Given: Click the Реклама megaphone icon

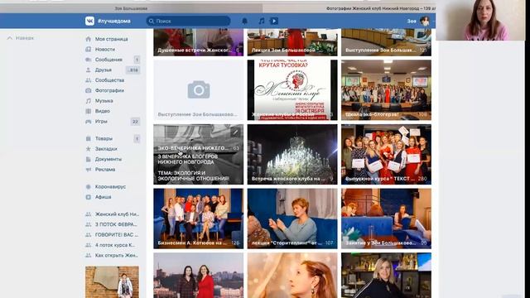Looking at the screenshot, I should coord(89,169).
